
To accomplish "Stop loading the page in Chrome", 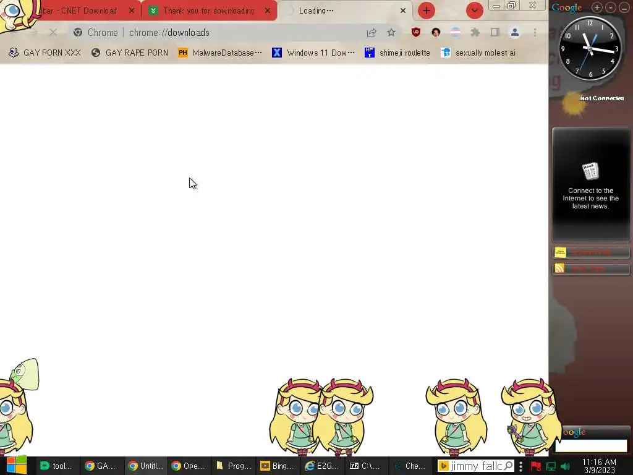I will [53, 32].
